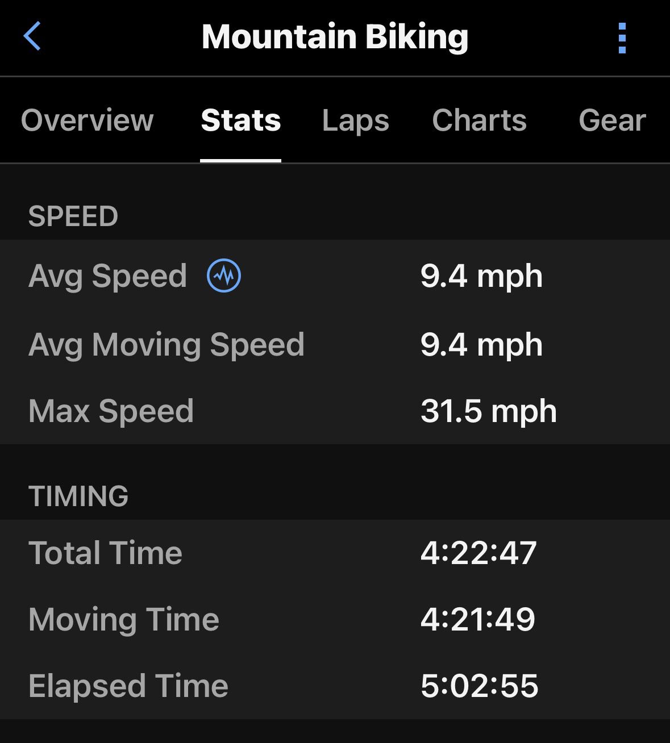Tap the 4:22:47 total time value
Screen dimensions: 670x743
(x=478, y=553)
